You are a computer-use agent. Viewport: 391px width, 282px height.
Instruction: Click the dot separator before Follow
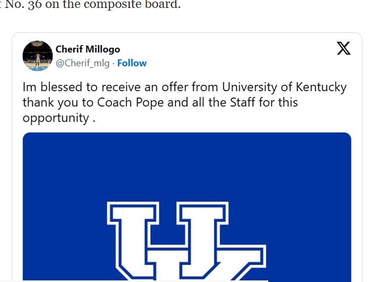pyautogui.click(x=114, y=64)
